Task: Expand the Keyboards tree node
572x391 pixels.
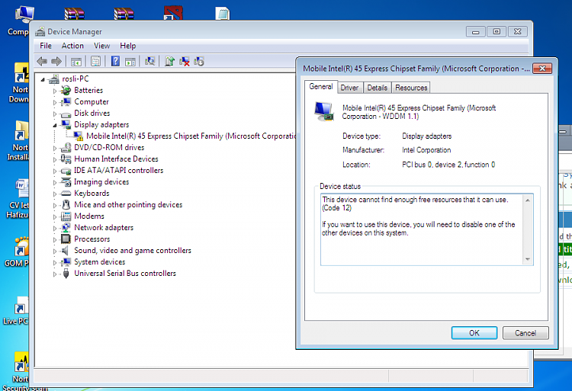Action: point(55,194)
